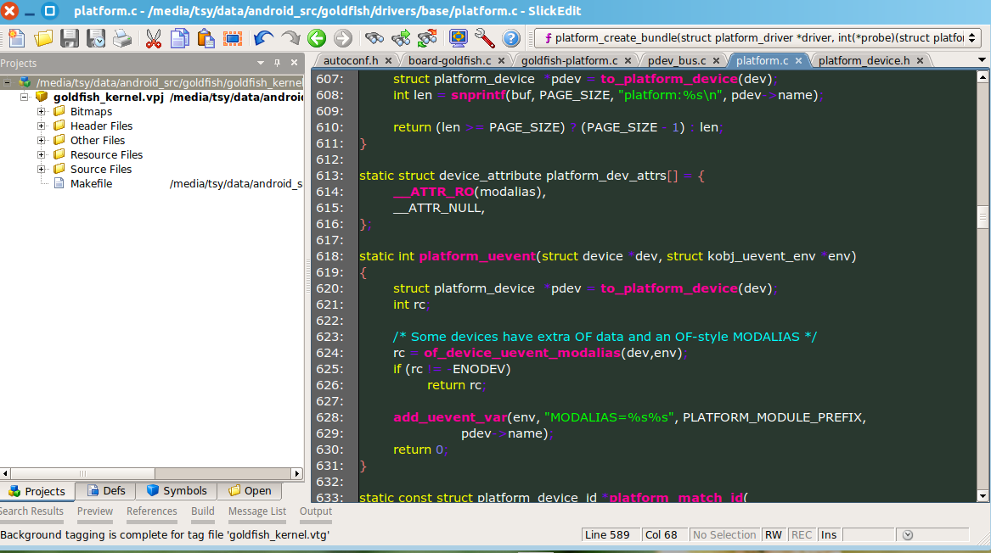This screenshot has height=553, width=991.
Task: Show the Build panel
Action: [203, 511]
